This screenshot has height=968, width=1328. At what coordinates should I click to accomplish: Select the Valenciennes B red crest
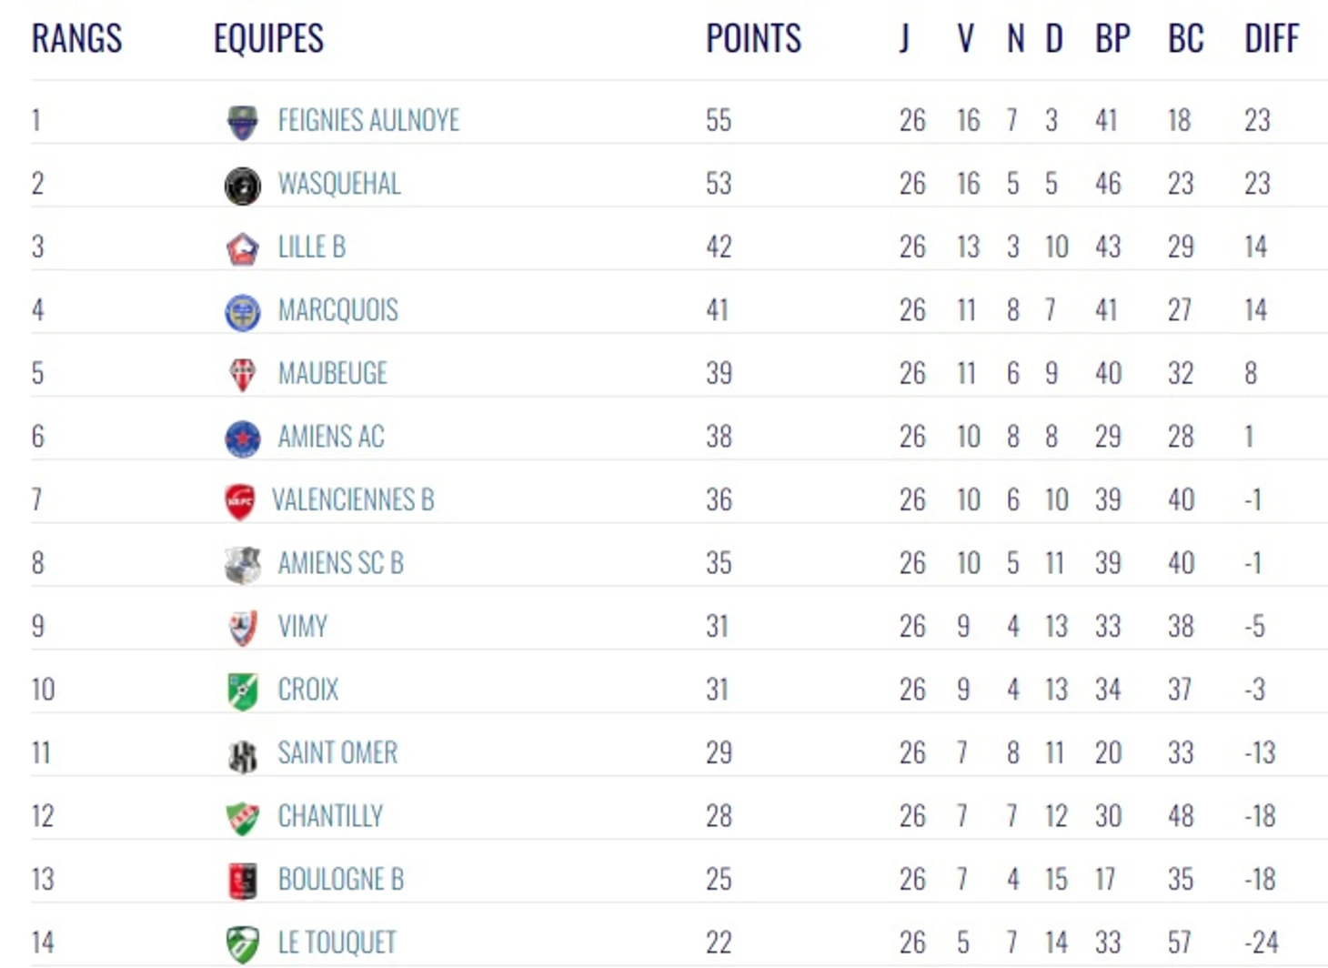pos(240,501)
